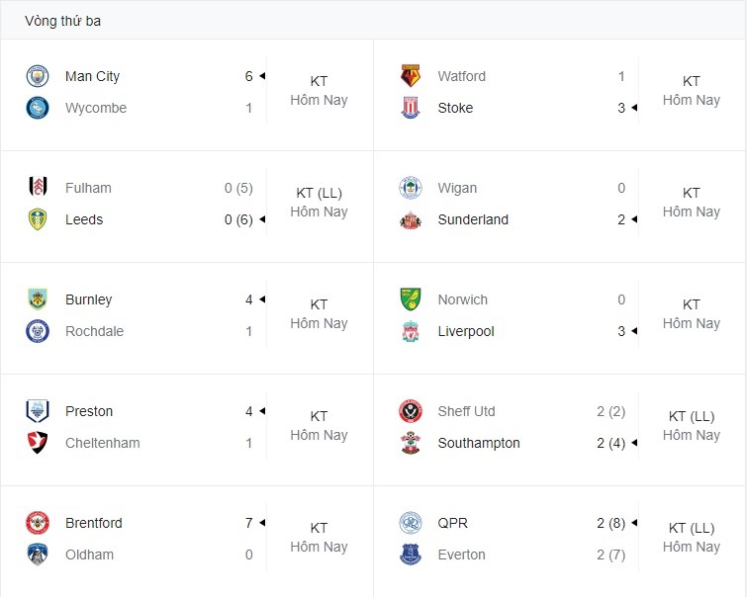747x597 pixels.
Task: Click the Brentford club crest
Action: [38, 523]
